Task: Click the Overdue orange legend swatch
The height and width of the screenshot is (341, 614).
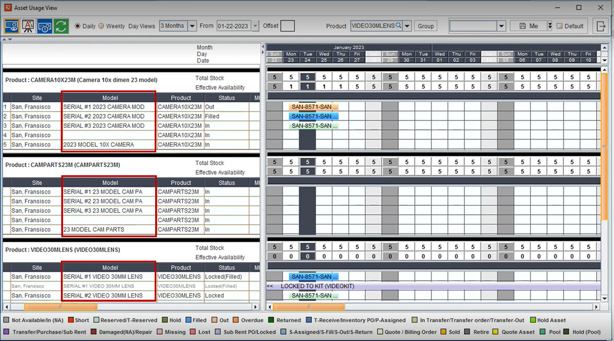Action: click(x=235, y=320)
